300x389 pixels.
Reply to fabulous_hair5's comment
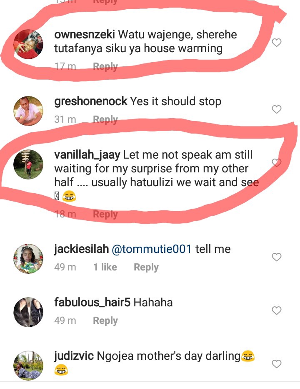105,321
